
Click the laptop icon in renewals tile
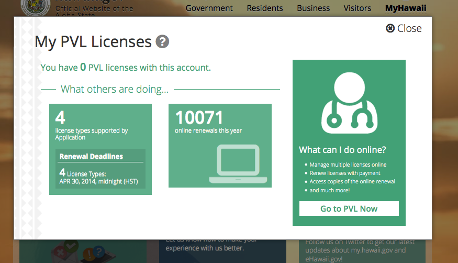(234, 163)
